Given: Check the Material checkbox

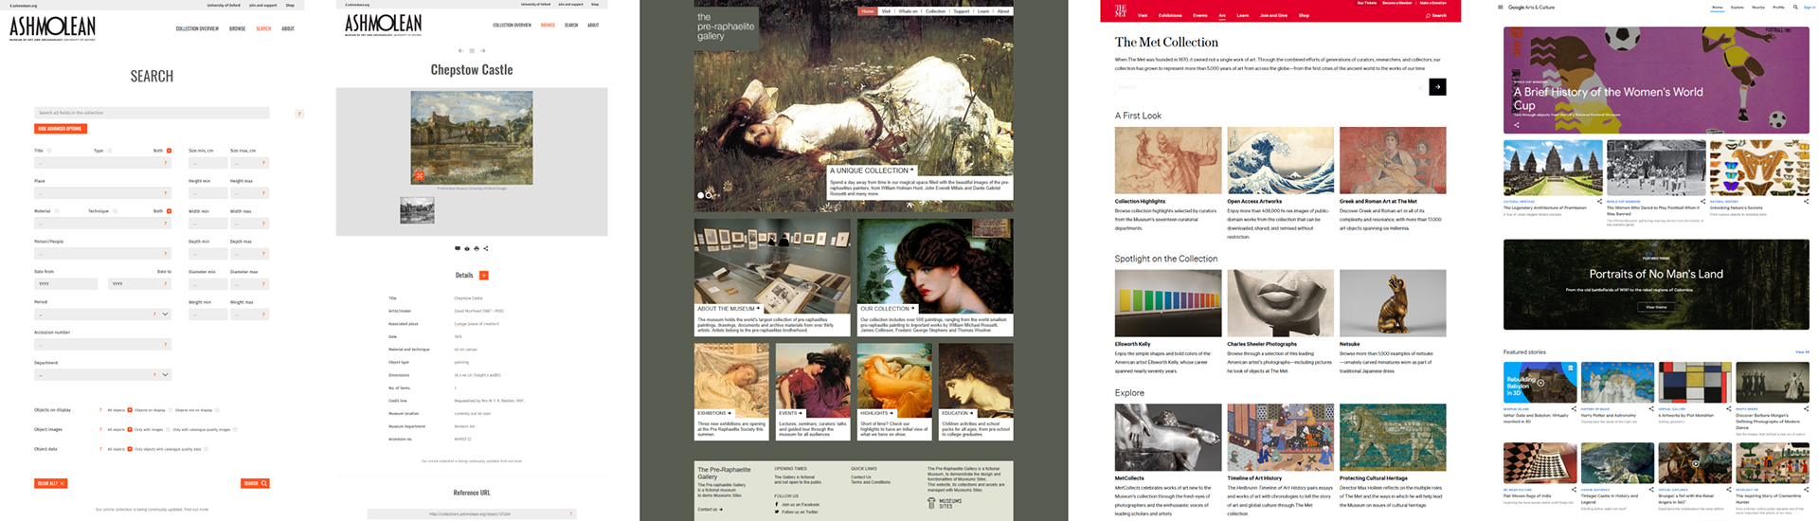Looking at the screenshot, I should click(x=57, y=211).
